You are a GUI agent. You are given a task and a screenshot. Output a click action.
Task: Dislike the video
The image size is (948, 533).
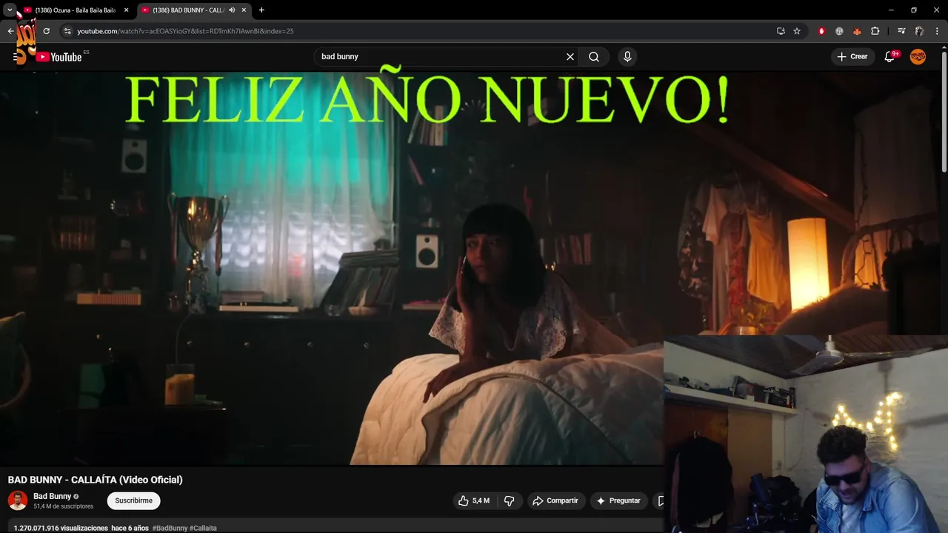click(x=510, y=501)
